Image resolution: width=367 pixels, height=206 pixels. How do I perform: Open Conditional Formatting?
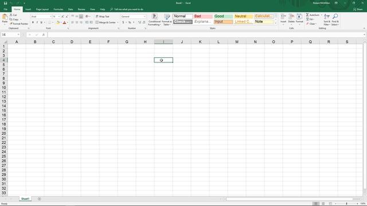click(154, 19)
